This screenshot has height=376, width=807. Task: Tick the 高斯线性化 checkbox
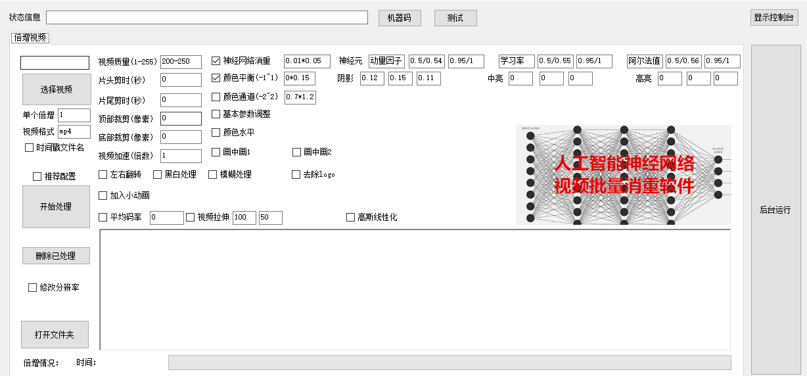pos(351,218)
